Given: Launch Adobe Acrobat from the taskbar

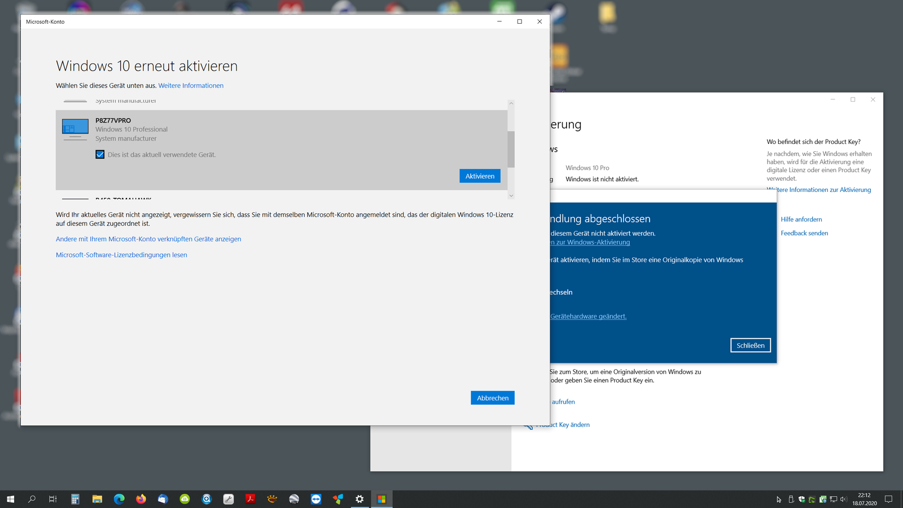Looking at the screenshot, I should tap(250, 499).
